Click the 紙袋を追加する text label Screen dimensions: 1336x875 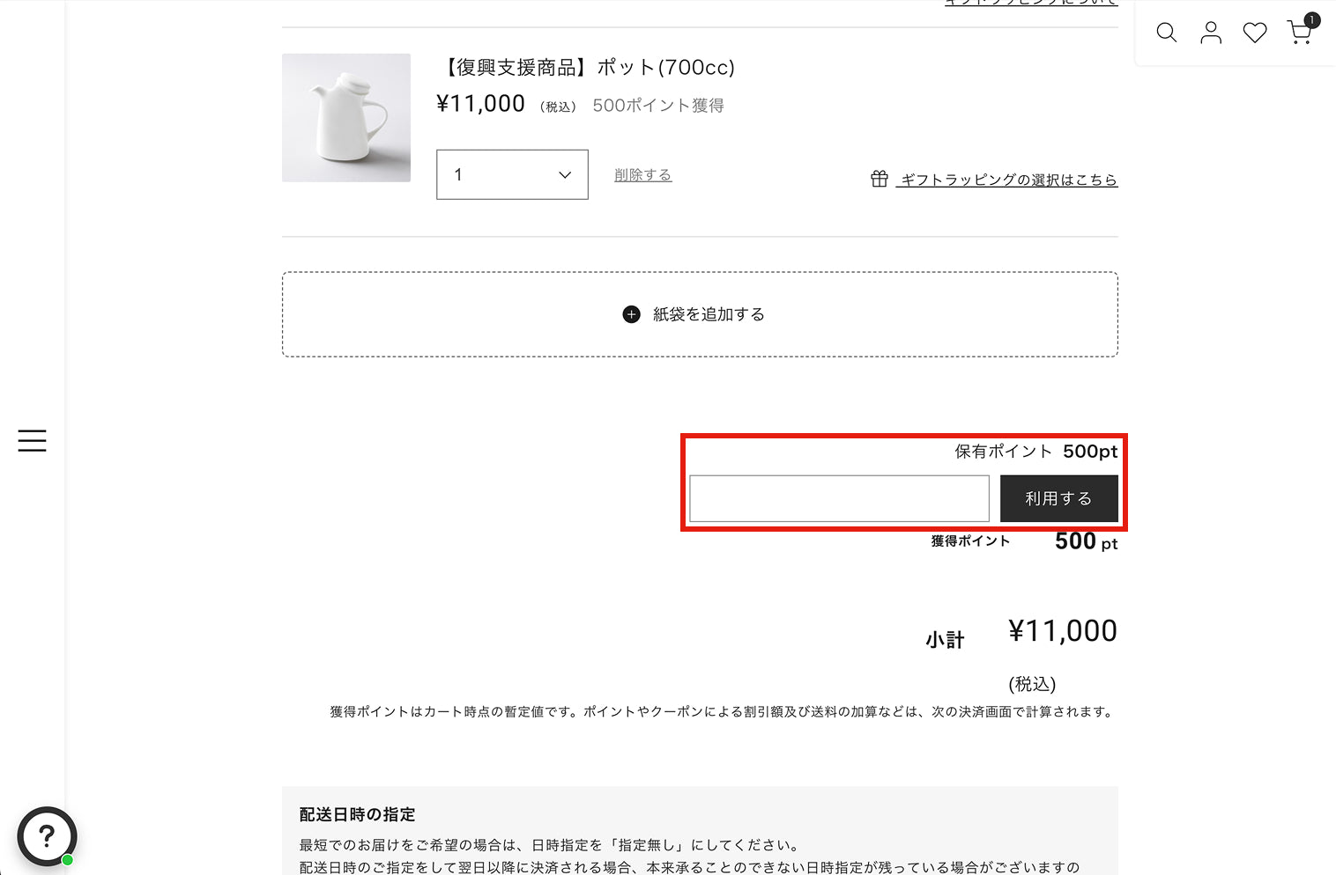709,314
